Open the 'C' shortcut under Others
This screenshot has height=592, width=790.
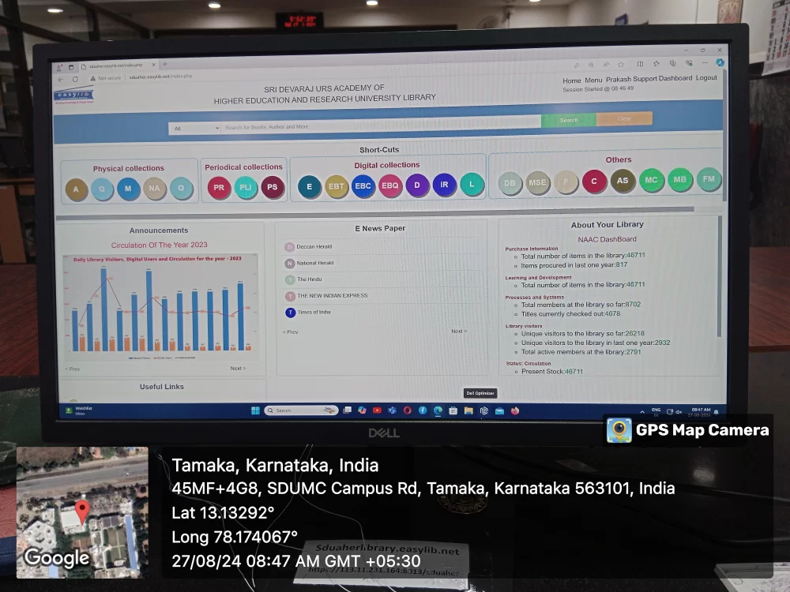594,182
